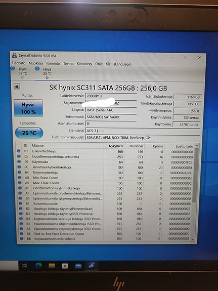Click the CrystalDiskInfo title bar icon
The width and height of the screenshot is (218, 291).
point(14,55)
